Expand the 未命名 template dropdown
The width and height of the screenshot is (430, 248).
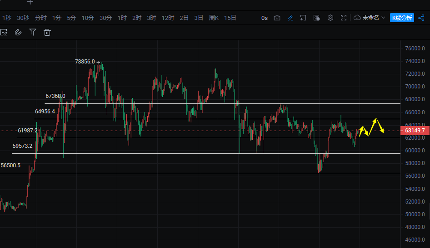click(370, 18)
